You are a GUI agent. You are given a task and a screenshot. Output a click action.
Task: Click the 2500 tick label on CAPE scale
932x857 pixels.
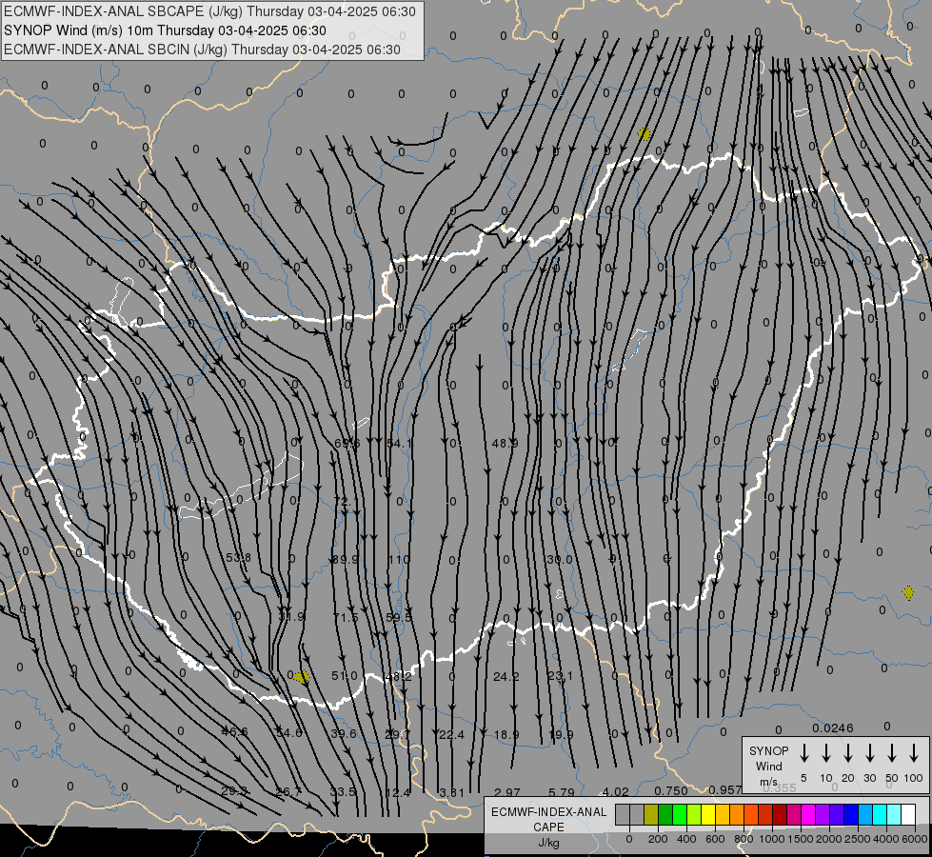point(858,839)
